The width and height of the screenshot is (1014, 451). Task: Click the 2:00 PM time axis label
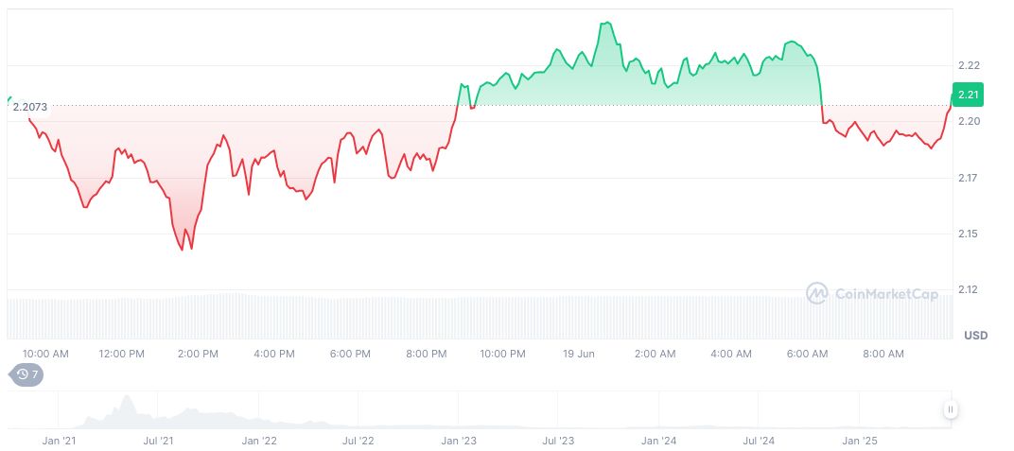[198, 354]
